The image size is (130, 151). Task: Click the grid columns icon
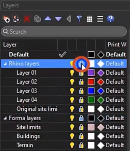90,19
